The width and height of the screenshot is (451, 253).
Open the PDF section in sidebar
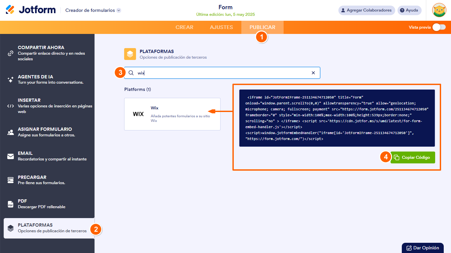click(x=47, y=204)
